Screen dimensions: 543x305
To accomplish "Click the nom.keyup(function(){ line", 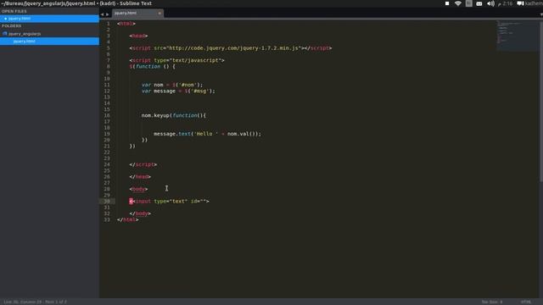I will click(x=173, y=115).
